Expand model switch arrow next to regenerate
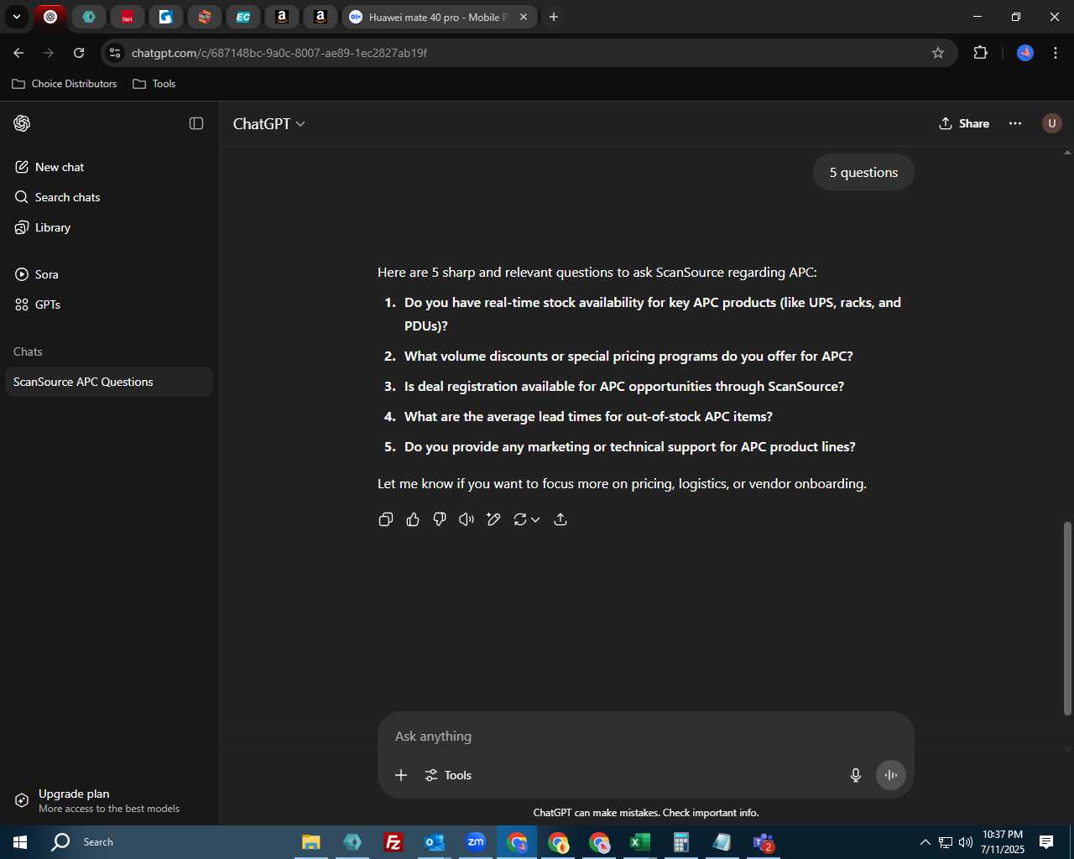 click(x=535, y=519)
